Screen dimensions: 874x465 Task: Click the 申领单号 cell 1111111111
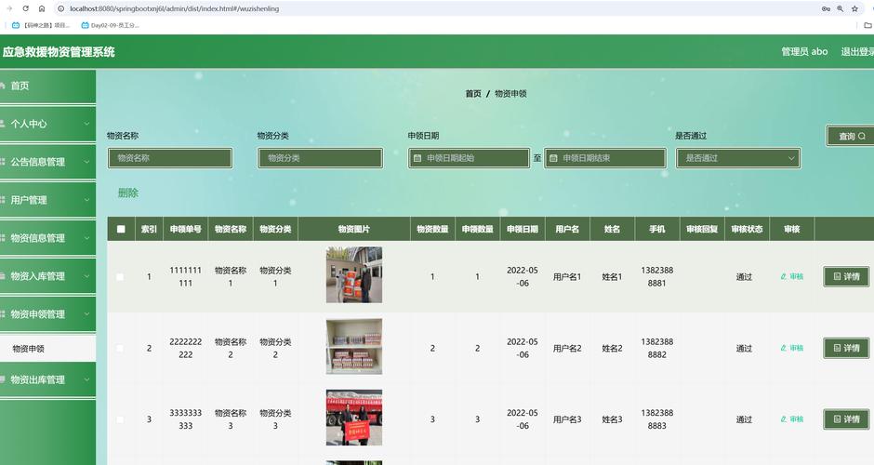point(186,276)
